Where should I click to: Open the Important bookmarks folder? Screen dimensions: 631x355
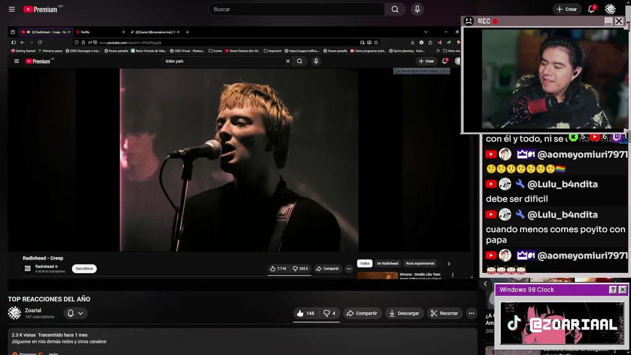tap(273, 51)
